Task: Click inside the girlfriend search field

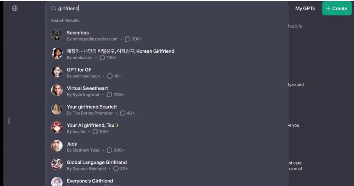Action: 167,9
